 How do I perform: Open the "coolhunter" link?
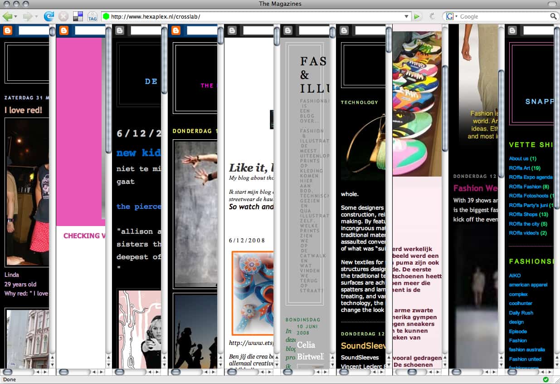coord(521,303)
